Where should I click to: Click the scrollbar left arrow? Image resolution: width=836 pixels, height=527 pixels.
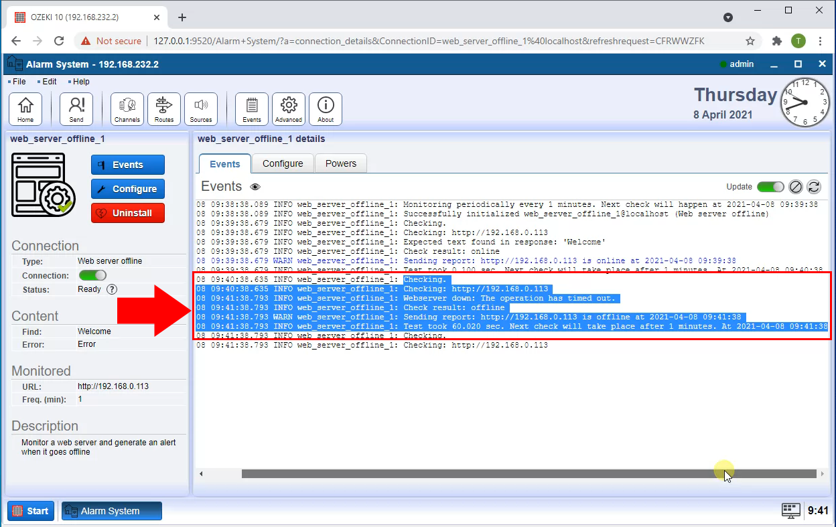(202, 474)
